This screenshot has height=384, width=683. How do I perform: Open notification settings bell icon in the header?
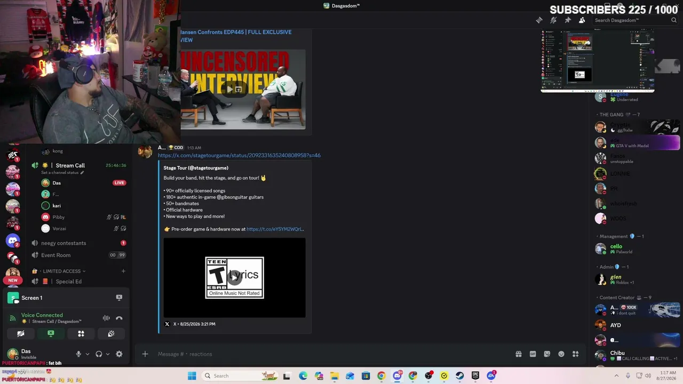553,20
